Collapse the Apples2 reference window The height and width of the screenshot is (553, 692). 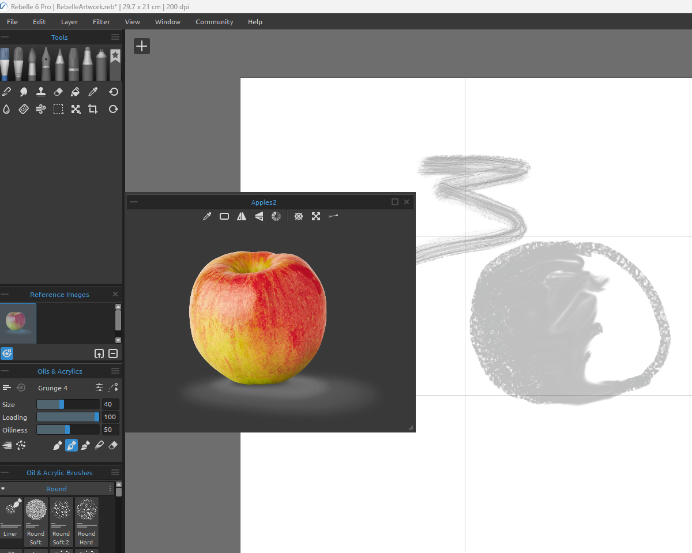(134, 202)
